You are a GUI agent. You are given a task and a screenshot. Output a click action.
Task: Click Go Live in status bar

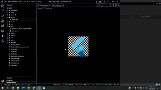pos(87,85)
